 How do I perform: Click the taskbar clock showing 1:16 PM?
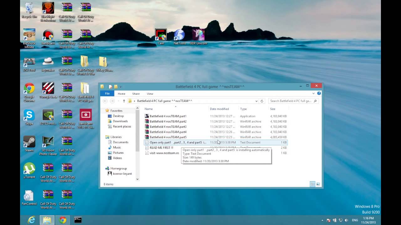click(368, 220)
